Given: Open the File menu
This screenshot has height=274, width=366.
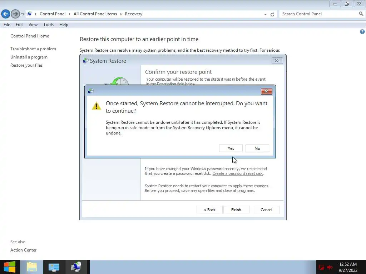Looking at the screenshot, I should [7, 25].
